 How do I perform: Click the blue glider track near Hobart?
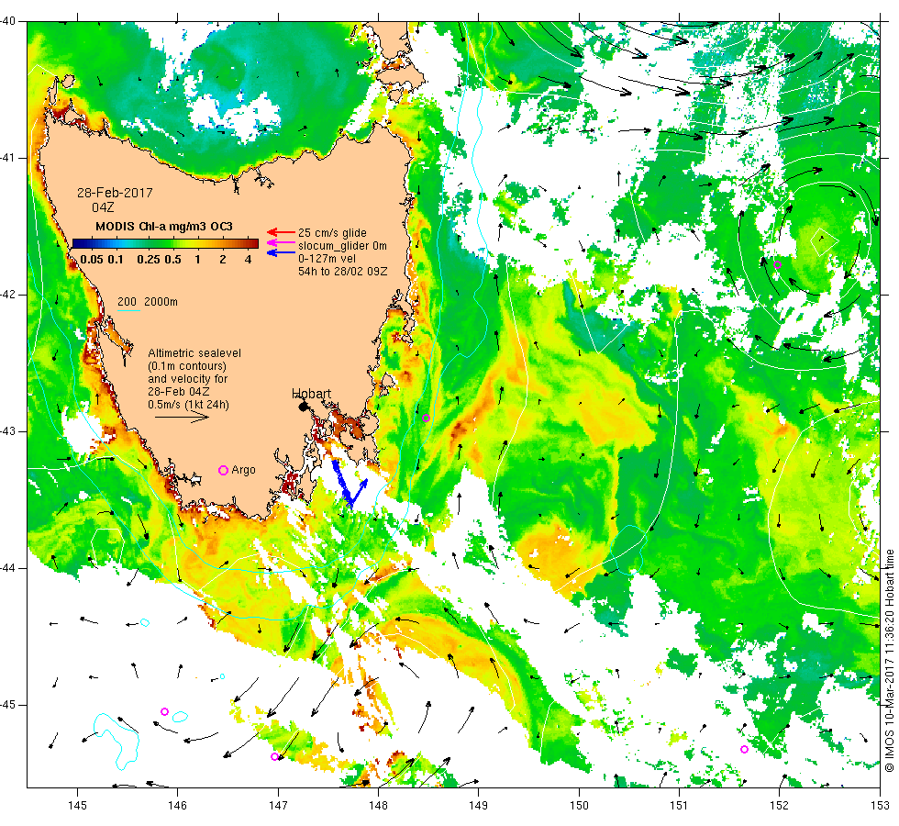[348, 483]
